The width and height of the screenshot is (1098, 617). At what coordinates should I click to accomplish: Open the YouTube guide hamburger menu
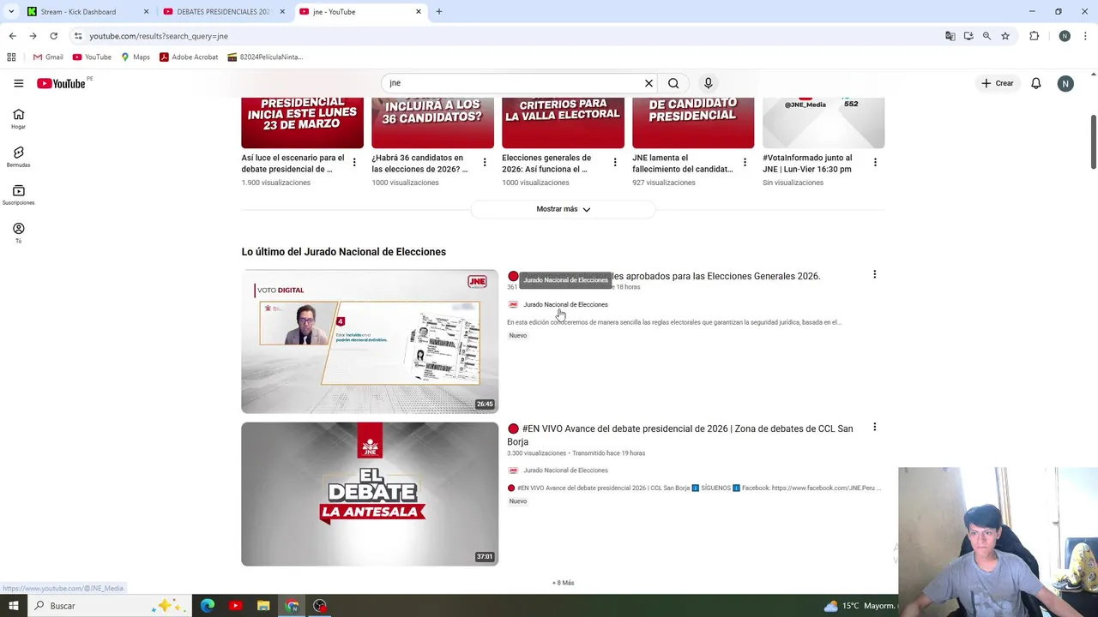18,83
